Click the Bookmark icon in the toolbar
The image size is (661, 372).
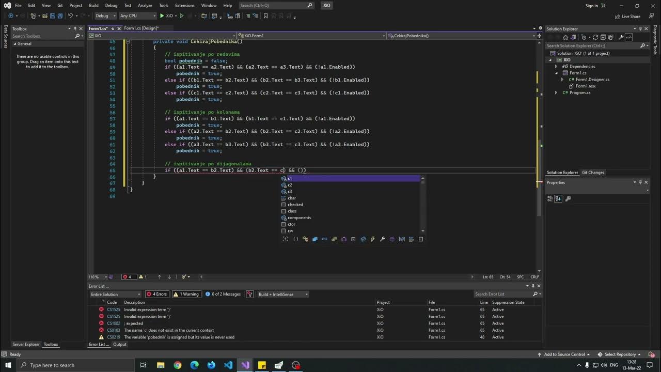point(266,16)
